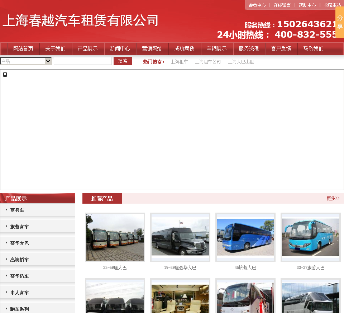Viewport: 344px width, 313px height.
Task: Open the luxury bus interior thumbnail
Action: pos(180,296)
